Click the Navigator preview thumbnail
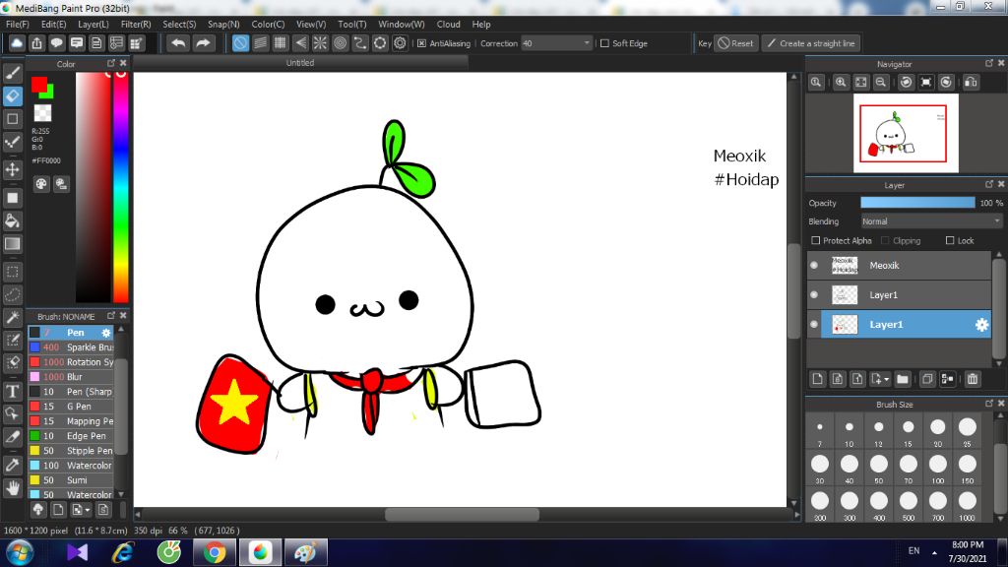Viewport: 1008px width, 567px height. 906,133
